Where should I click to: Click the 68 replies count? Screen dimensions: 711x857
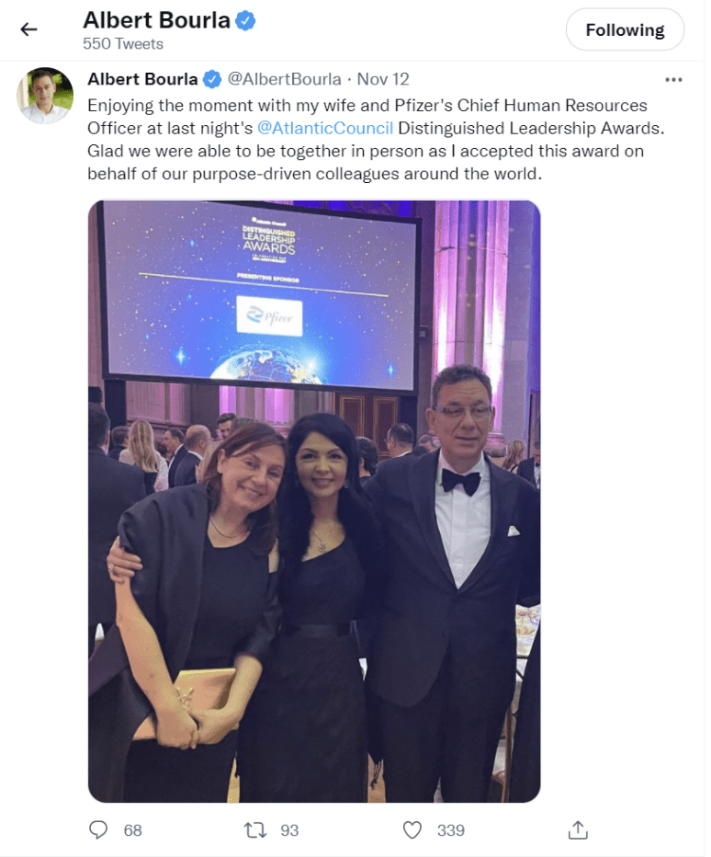[132, 830]
